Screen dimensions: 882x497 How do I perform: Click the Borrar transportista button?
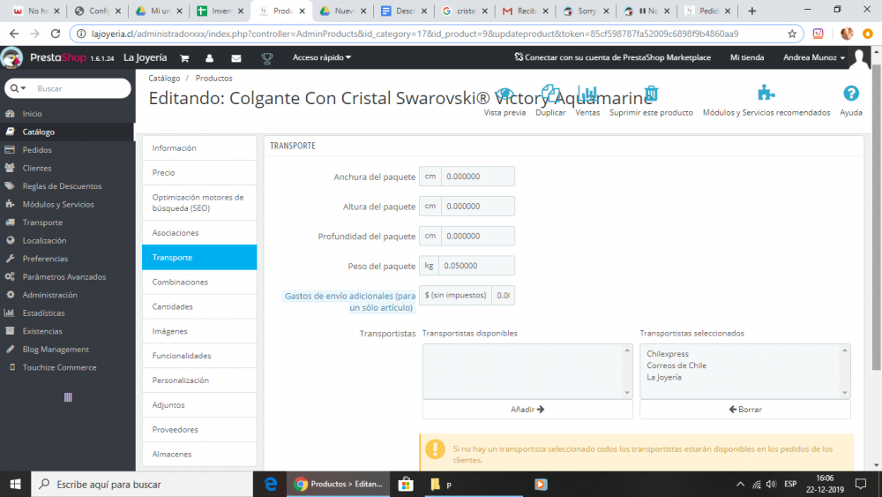tap(744, 410)
